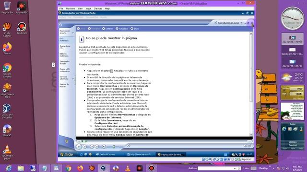The width and height of the screenshot is (307, 172).
Task: Open VirtualBox Devices menu
Action: tap(98, 9)
